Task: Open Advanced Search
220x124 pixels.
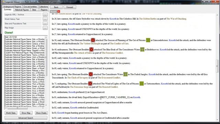Action: coord(26,118)
